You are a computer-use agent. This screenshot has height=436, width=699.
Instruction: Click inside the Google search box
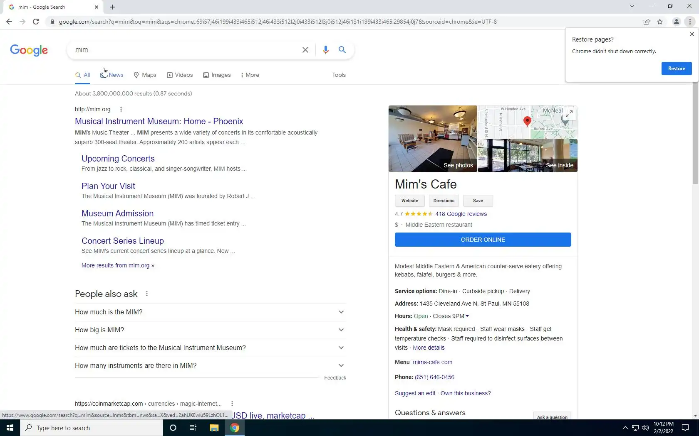tap(185, 50)
